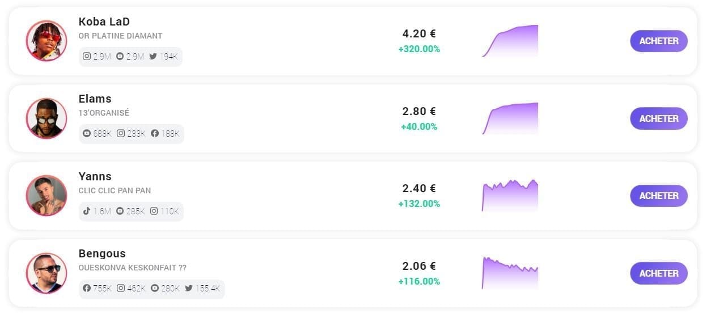
Task: Open Bengous' avatar thumbnail
Action: [46, 273]
